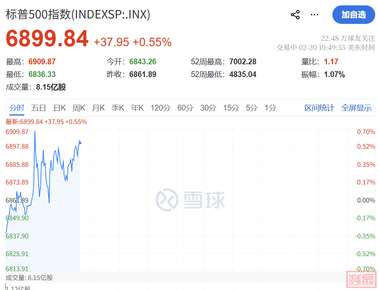
Task: Click the 雪球 watermark logo in chart
Action: pyautogui.click(x=190, y=199)
